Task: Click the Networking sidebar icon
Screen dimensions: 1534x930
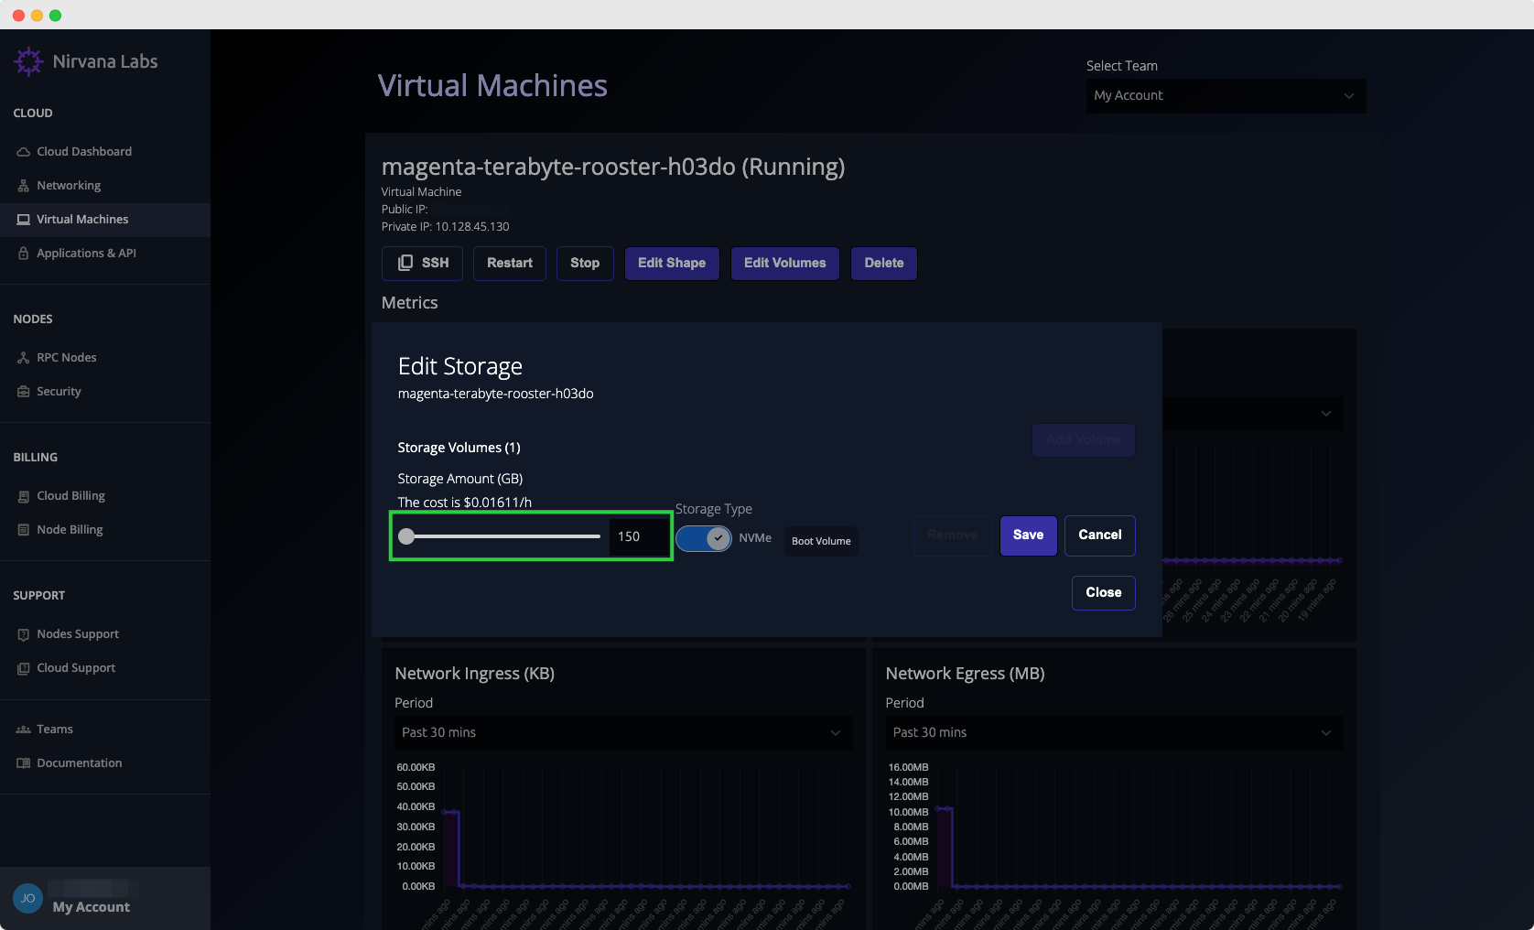Action: pos(24,186)
